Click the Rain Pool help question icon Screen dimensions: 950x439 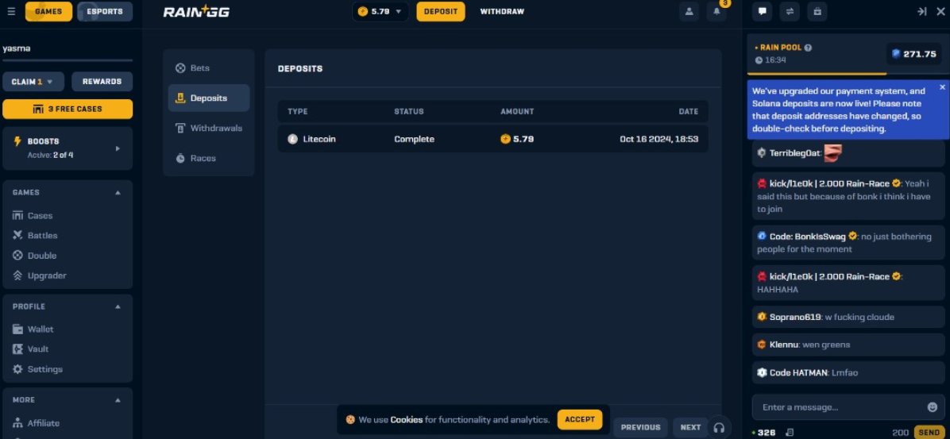[x=808, y=48]
